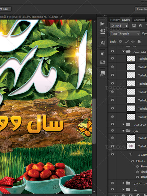Open the Pass Through blend mode dropdown
Screen dimensions: 147x196
click(125, 34)
